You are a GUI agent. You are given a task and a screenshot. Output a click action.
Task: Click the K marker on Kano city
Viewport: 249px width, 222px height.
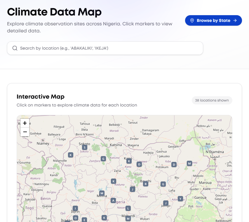(x=129, y=161)
